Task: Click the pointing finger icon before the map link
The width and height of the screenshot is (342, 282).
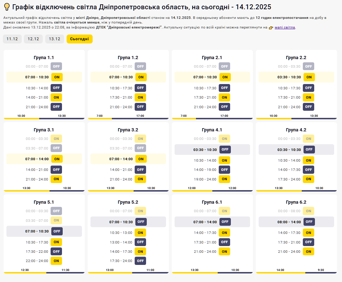Action: pos(271,27)
